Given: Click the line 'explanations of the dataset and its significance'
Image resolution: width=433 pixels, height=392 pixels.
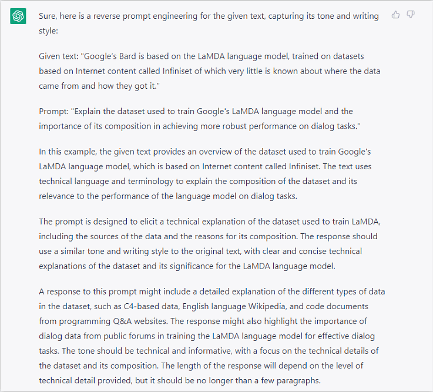Looking at the screenshot, I should point(187,266).
